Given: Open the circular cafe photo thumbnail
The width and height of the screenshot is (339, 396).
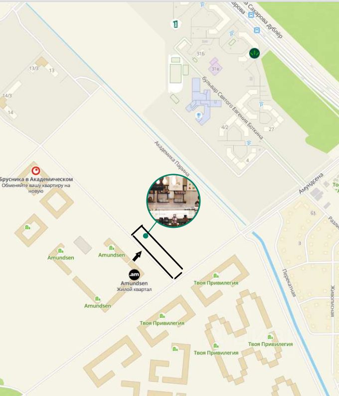Looking at the screenshot, I should [x=173, y=200].
